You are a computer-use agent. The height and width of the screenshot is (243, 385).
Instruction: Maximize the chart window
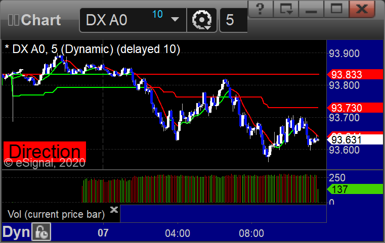coord(336,9)
